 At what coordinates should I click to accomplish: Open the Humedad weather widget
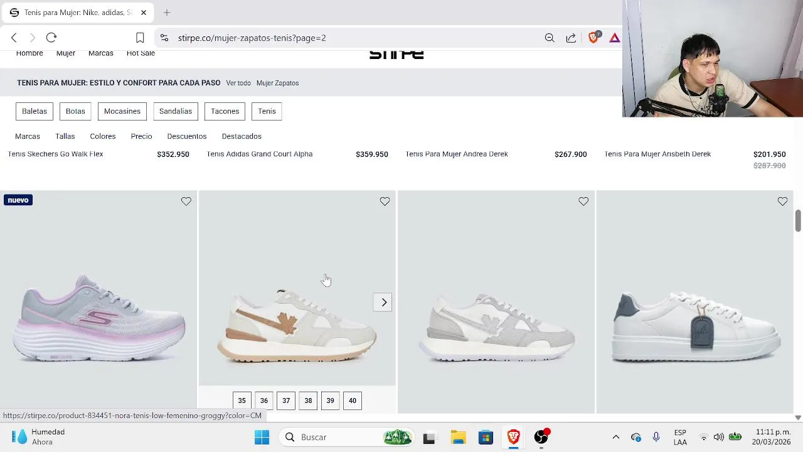(x=39, y=437)
